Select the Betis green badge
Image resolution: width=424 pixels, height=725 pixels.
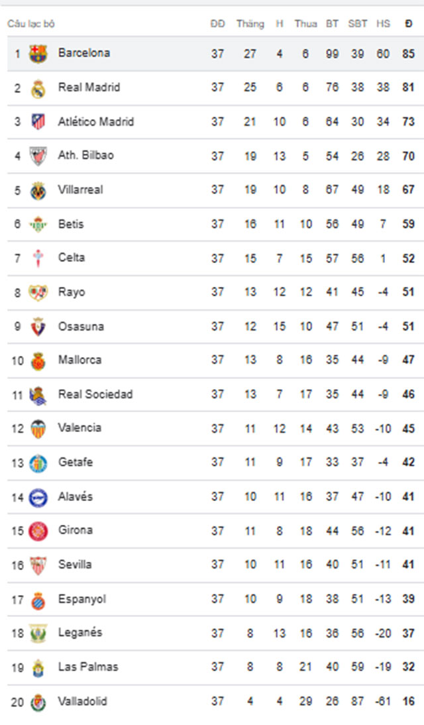click(x=38, y=224)
